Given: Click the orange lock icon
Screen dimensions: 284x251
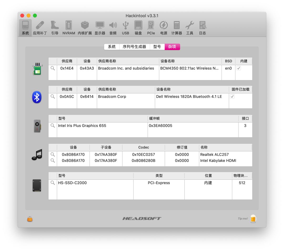Looking at the screenshot, I should coord(30,219).
